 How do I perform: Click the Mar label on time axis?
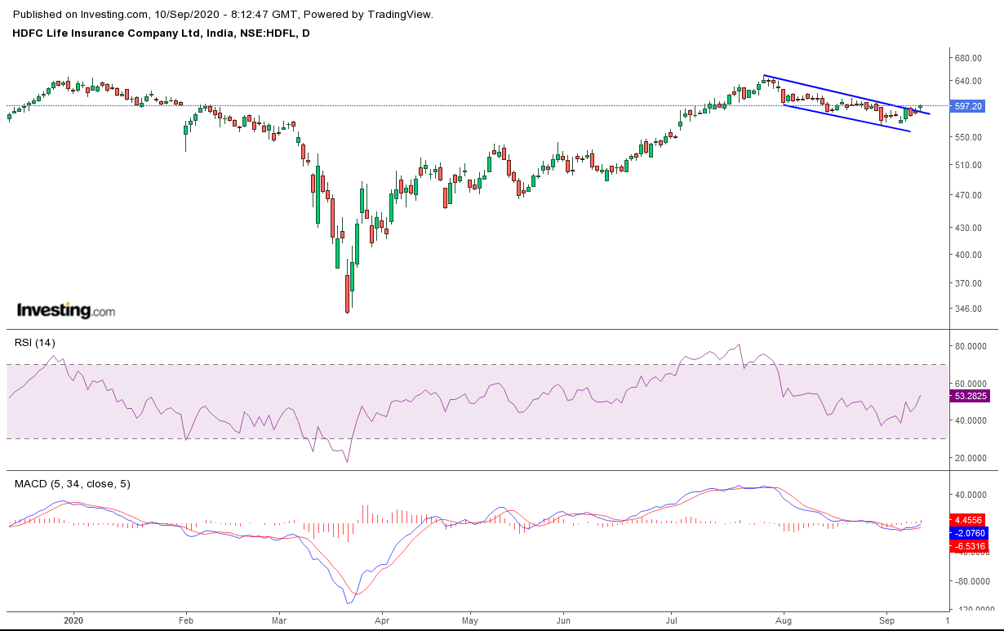(x=278, y=621)
